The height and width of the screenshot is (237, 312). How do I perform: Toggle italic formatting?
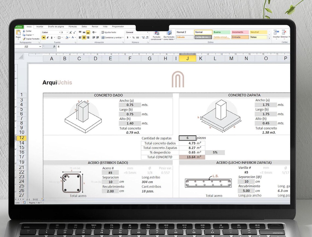(47, 37)
